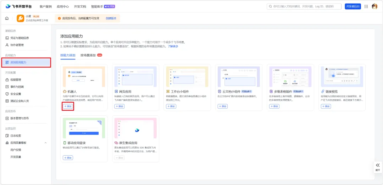Click 创建版本 link in banner
The height and width of the screenshot is (185, 383).
111,18
